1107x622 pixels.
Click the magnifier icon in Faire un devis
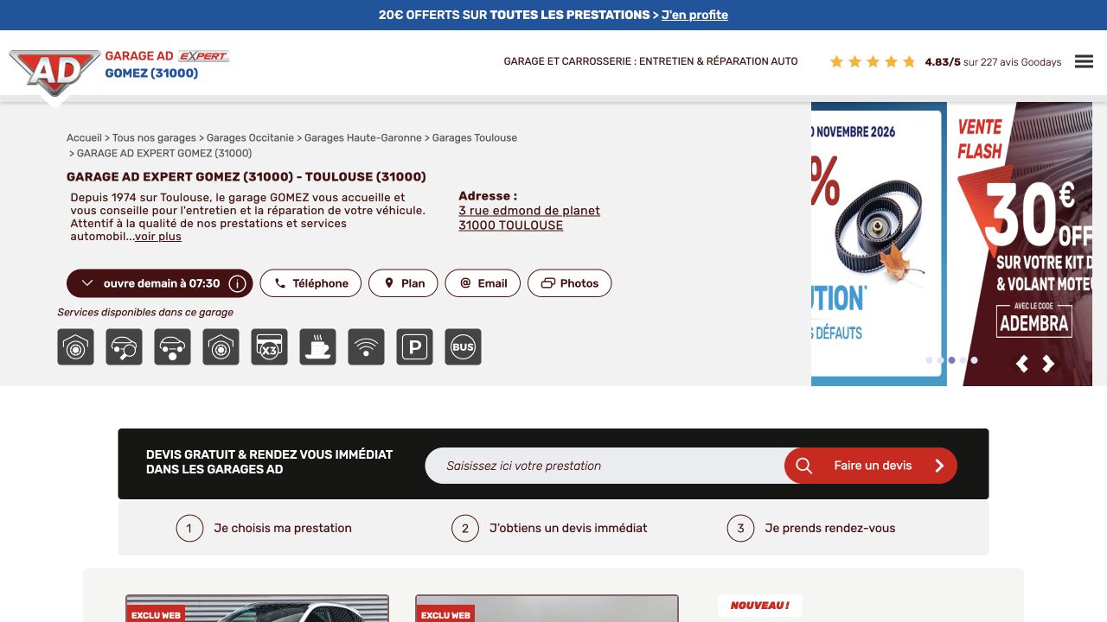pos(803,466)
